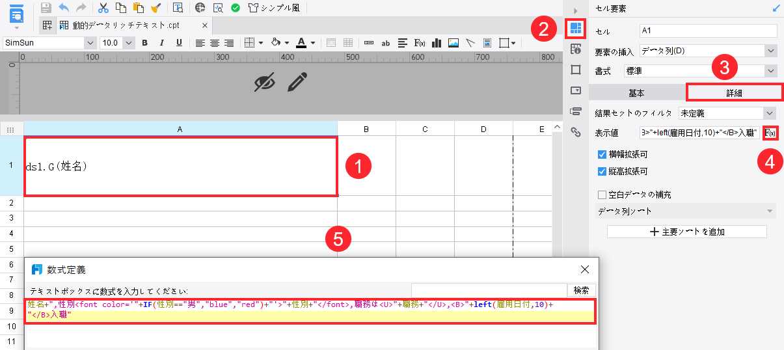Toggle the crossed-eye visibility icon
Image resolution: width=784 pixels, height=350 pixels.
click(265, 82)
